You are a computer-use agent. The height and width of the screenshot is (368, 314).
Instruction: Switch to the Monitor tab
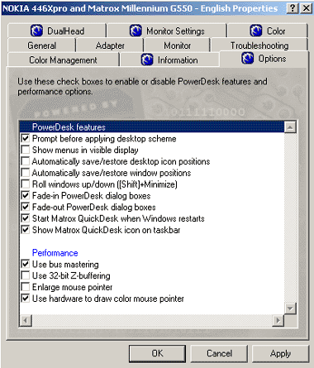[x=177, y=45]
